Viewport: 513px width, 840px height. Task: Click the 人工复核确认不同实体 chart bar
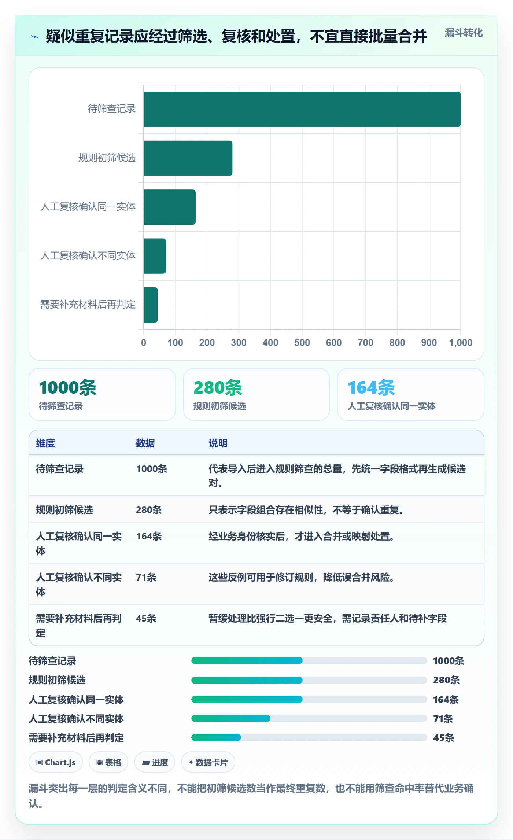tap(155, 256)
